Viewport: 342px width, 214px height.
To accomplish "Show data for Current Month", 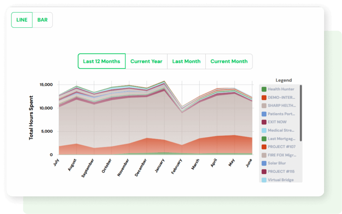I will (229, 61).
